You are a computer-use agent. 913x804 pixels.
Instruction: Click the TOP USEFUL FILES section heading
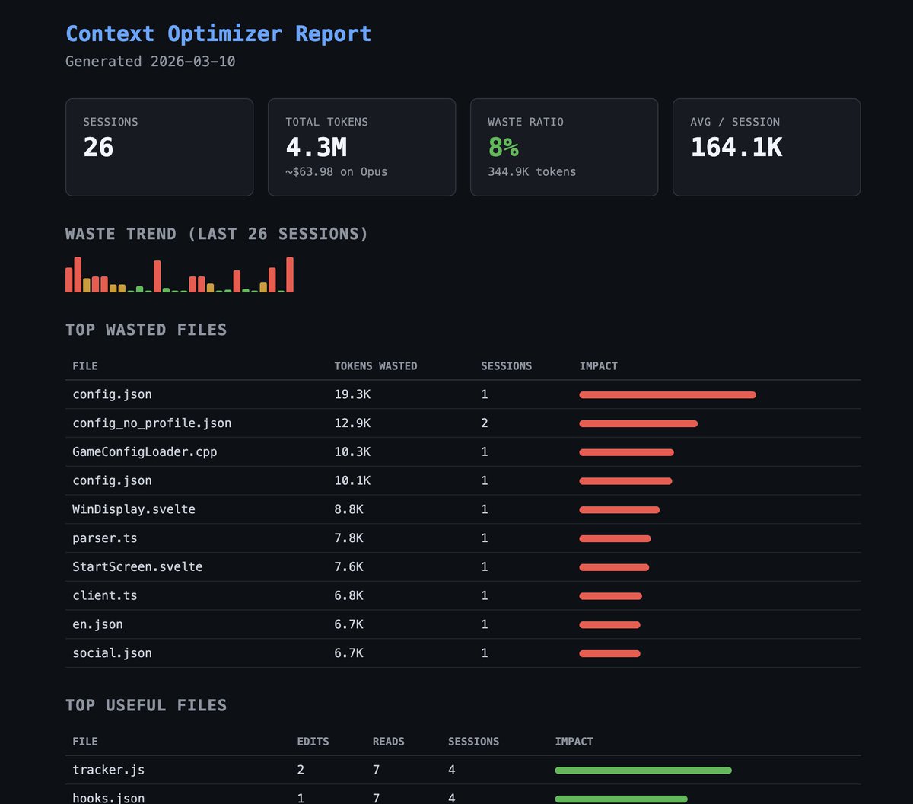(x=146, y=705)
